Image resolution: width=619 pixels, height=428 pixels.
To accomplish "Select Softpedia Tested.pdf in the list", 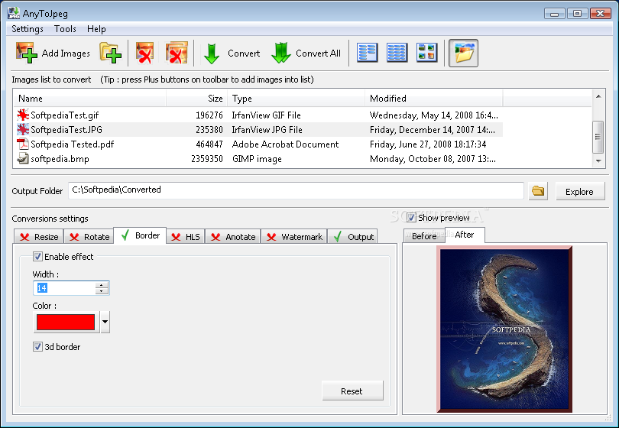I will (x=258, y=144).
